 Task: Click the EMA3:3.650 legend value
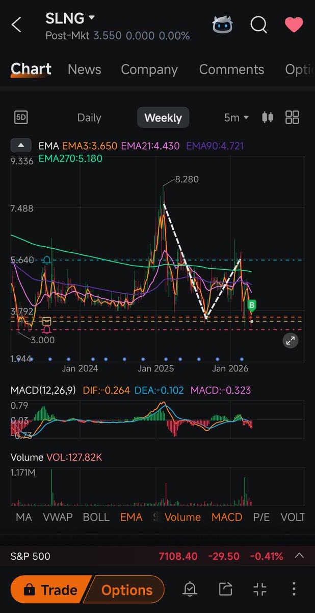click(89, 146)
